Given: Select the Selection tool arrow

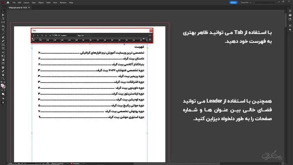Looking at the screenshot, I should (x=3, y=11).
